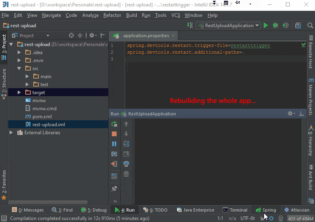Select mvnw.cmd file

pyautogui.click(x=44, y=109)
